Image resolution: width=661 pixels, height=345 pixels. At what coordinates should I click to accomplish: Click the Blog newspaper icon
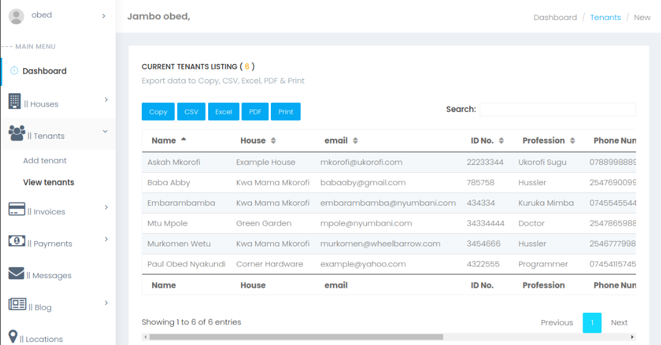17,304
